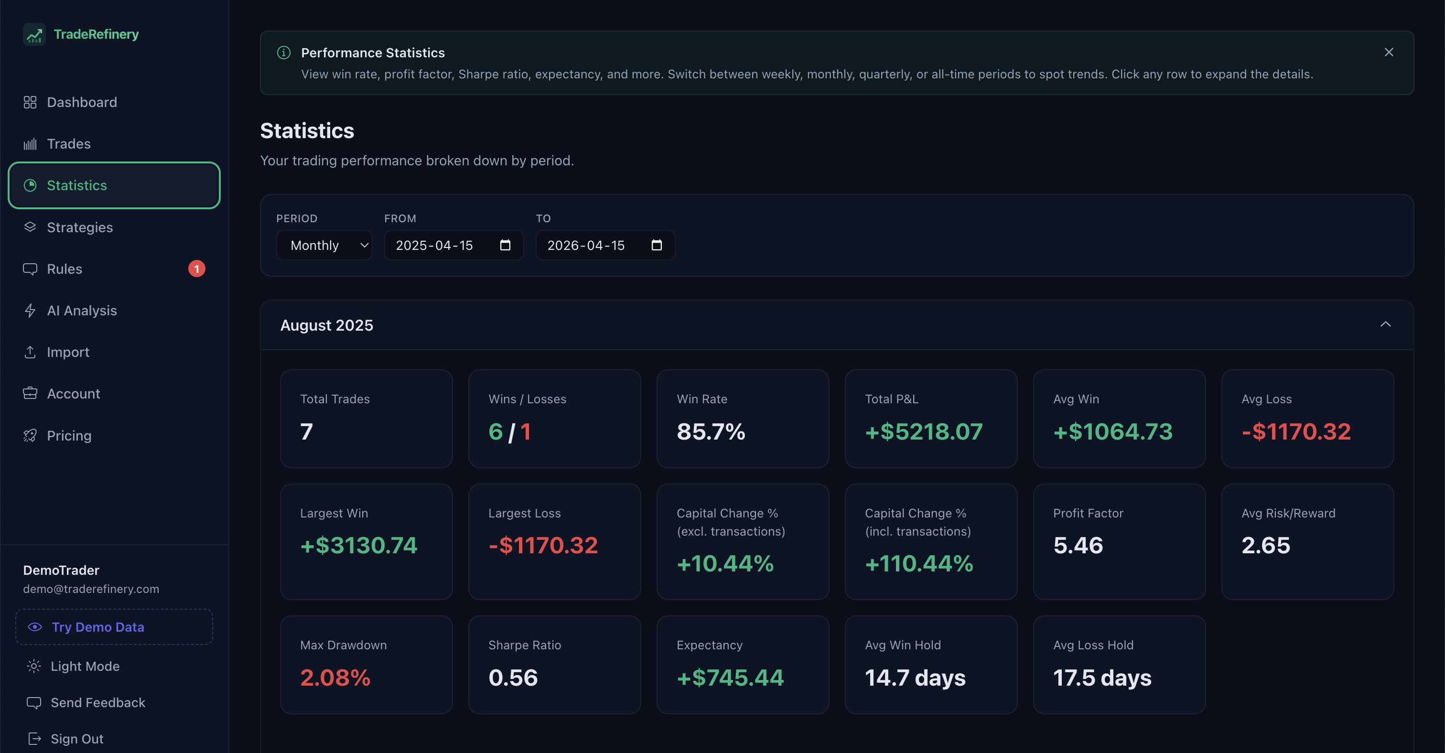
Task: Open Dashboard via its grid icon
Action: [x=30, y=102]
